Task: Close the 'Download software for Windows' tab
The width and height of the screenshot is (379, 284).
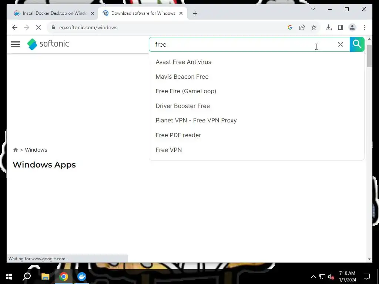Action: (181, 13)
